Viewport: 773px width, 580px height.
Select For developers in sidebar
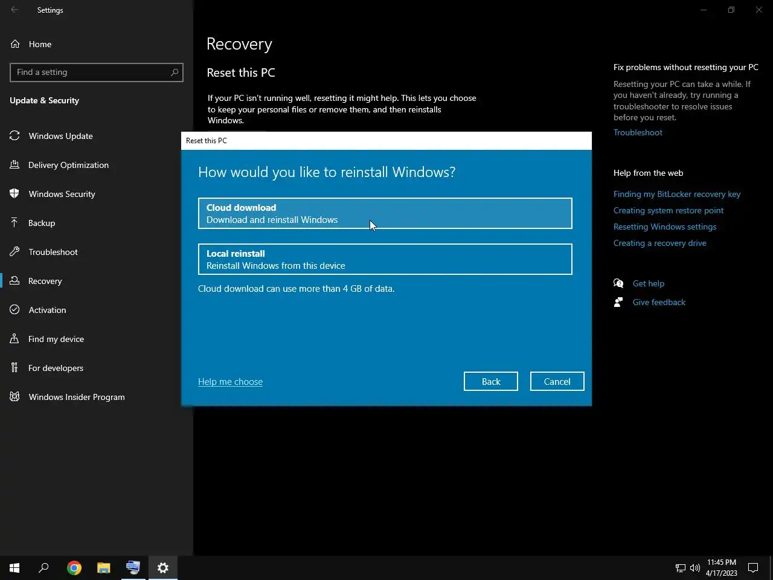pyautogui.click(x=97, y=368)
